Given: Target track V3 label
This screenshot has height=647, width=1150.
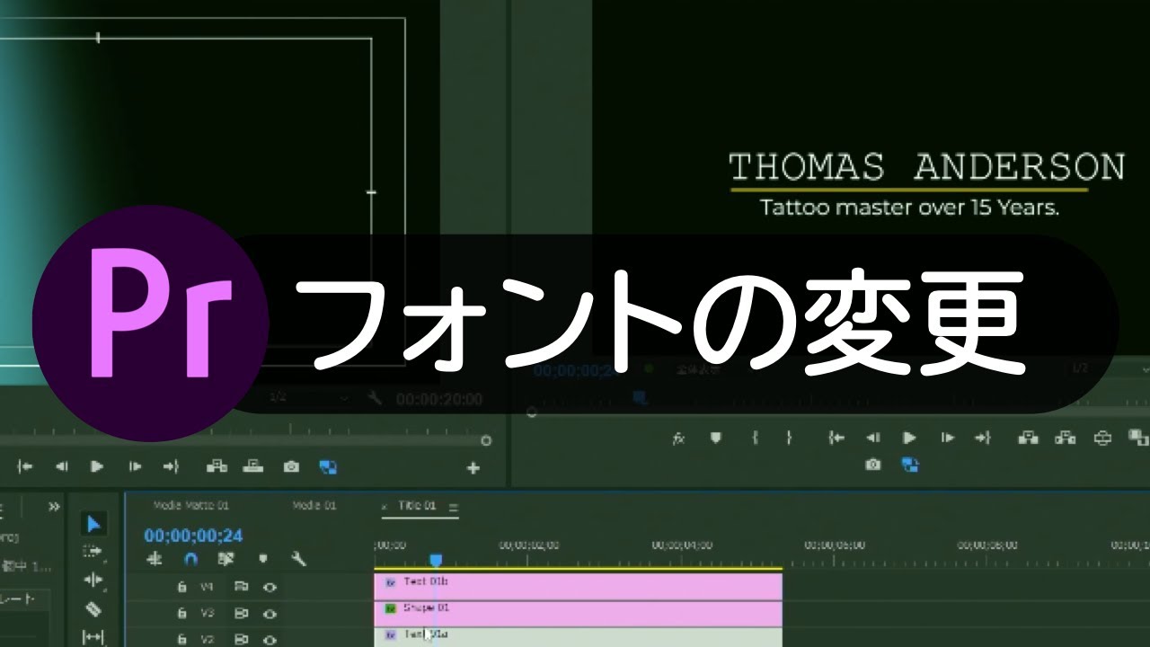Looking at the screenshot, I should 208,613.
